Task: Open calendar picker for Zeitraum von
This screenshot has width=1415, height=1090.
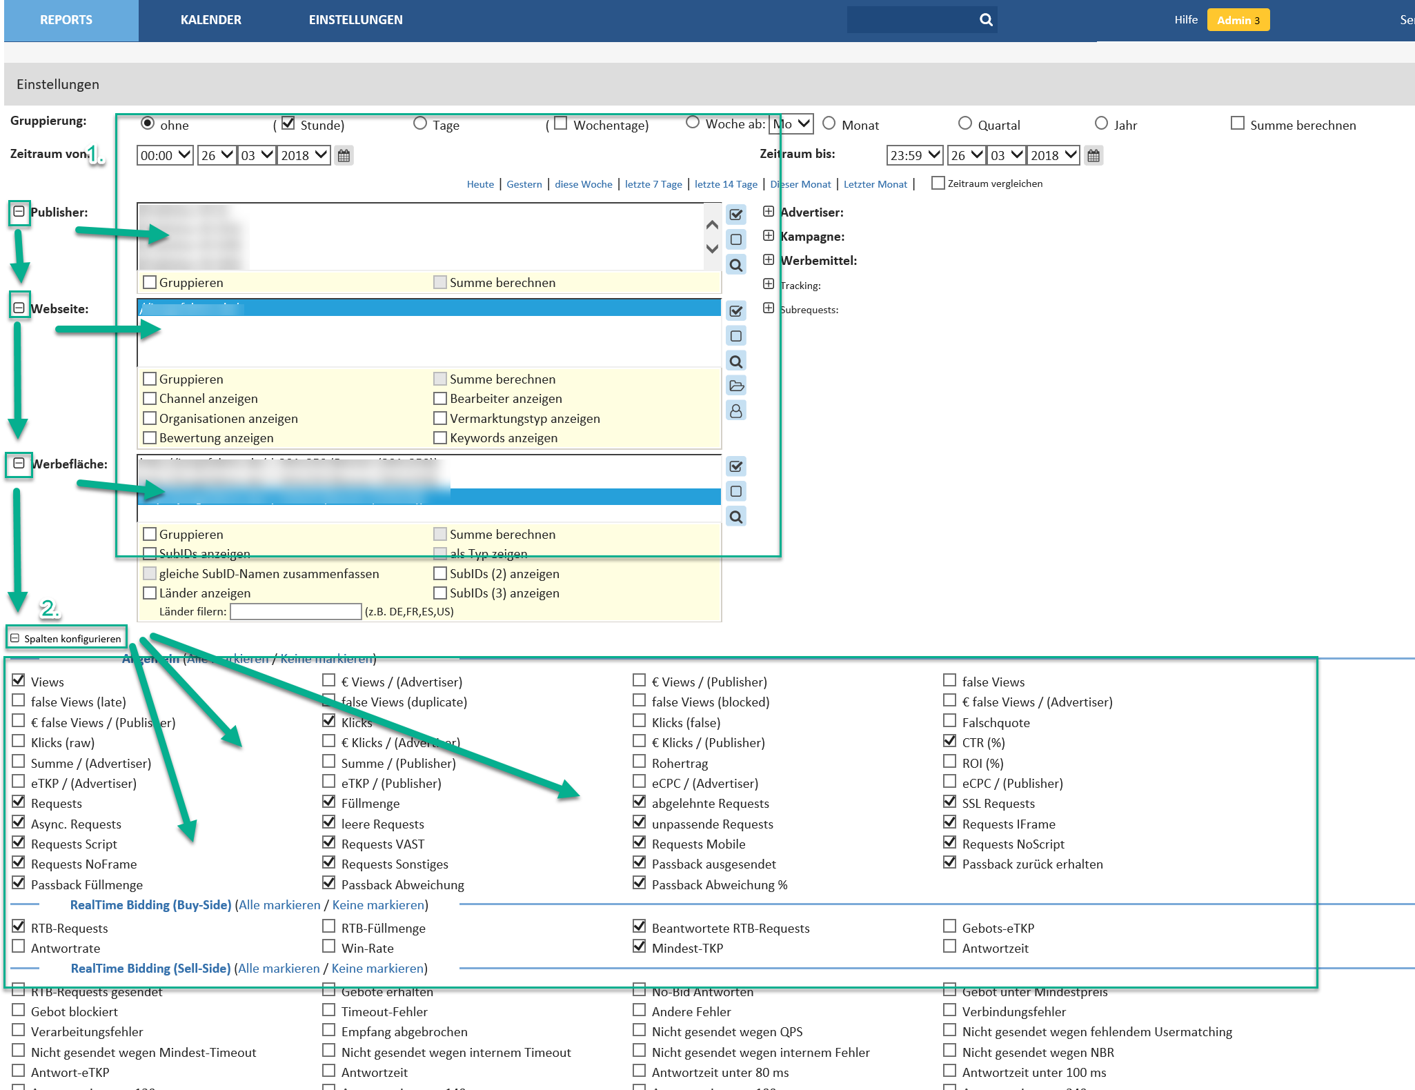Action: pyautogui.click(x=344, y=156)
